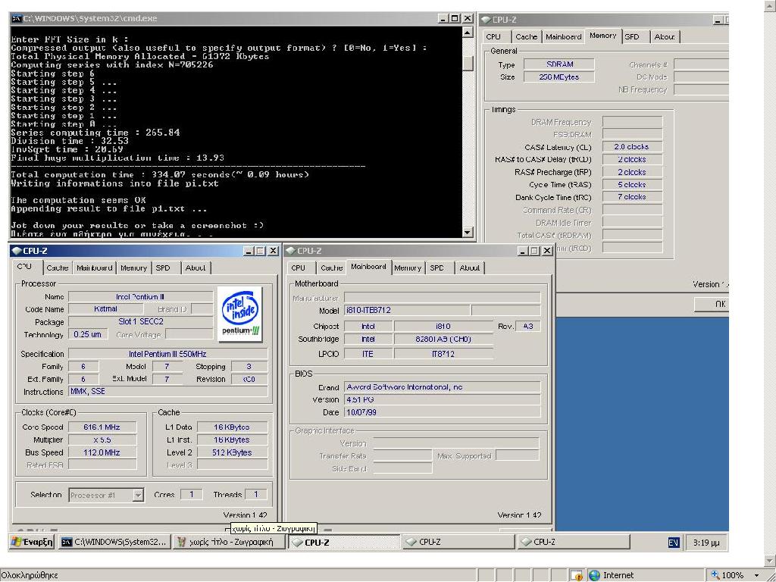The width and height of the screenshot is (776, 582).
Task: Click the Instructions MMX, SSE field
Action: [x=167, y=392]
